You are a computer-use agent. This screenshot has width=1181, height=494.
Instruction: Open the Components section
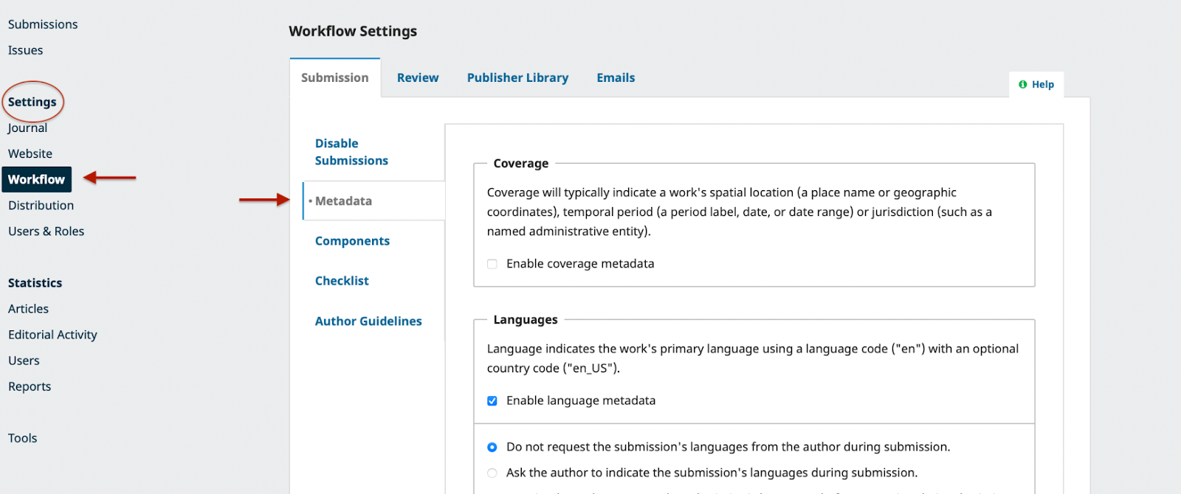352,241
